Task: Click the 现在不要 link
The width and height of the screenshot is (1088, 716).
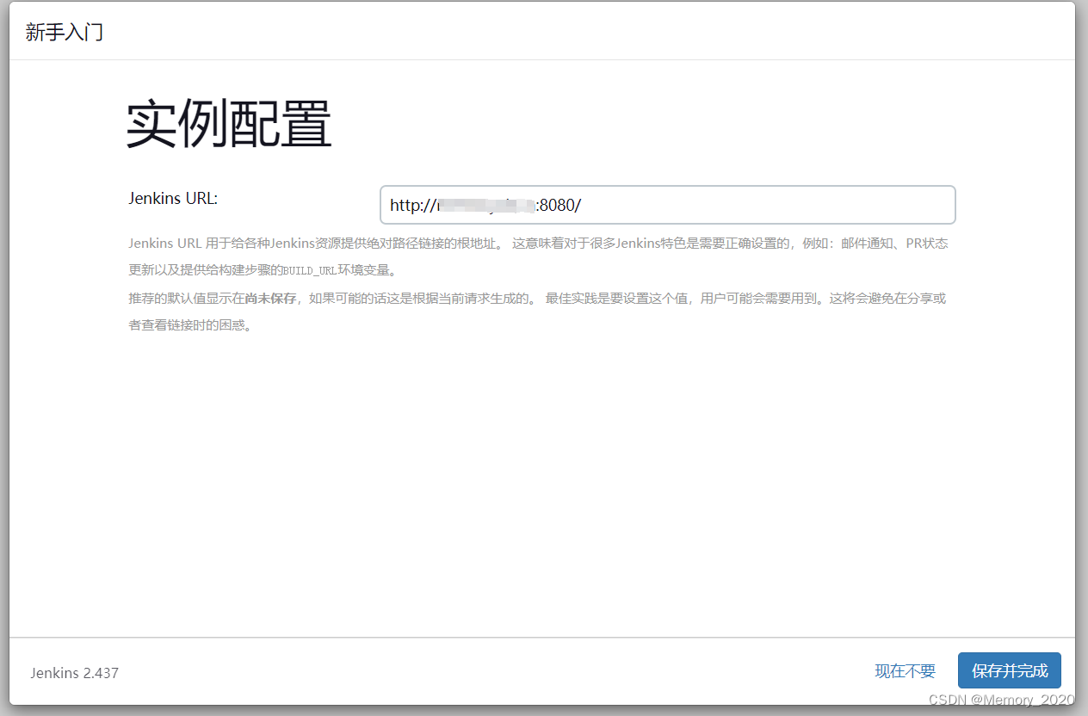Action: click(905, 671)
